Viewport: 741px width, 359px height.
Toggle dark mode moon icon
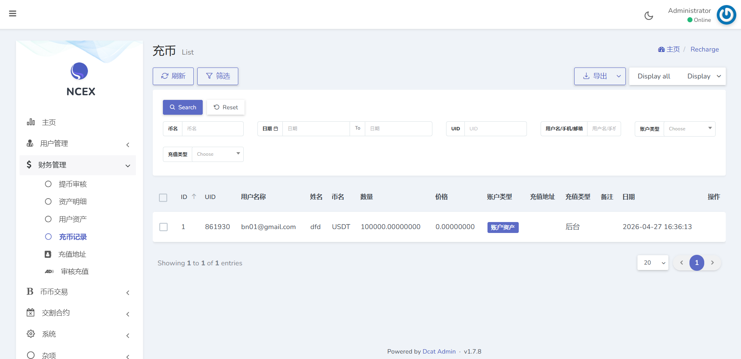click(648, 16)
